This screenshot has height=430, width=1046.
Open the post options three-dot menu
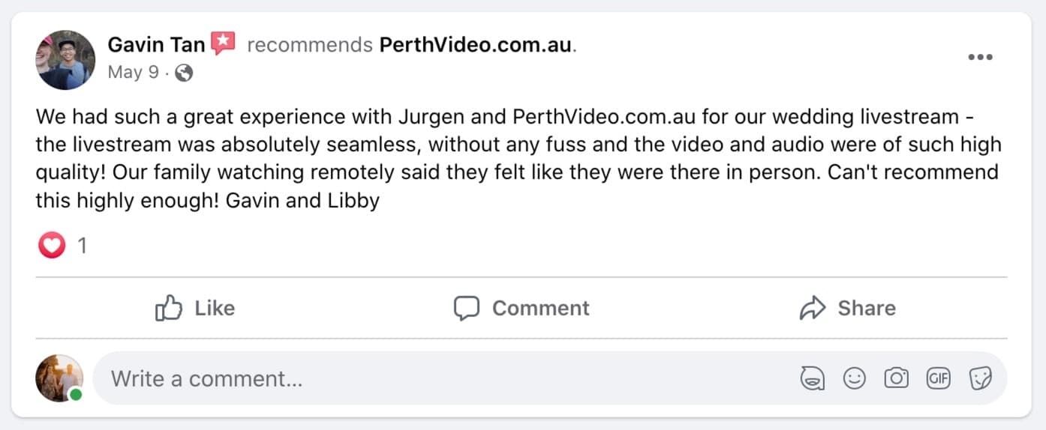[980, 58]
